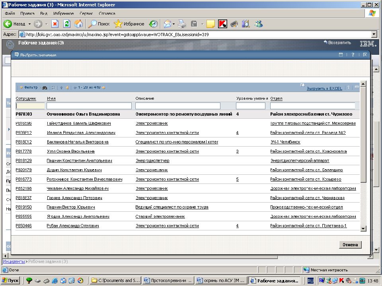Print the page using the printer icon
Screen dimensions: 382x286
(182, 24)
